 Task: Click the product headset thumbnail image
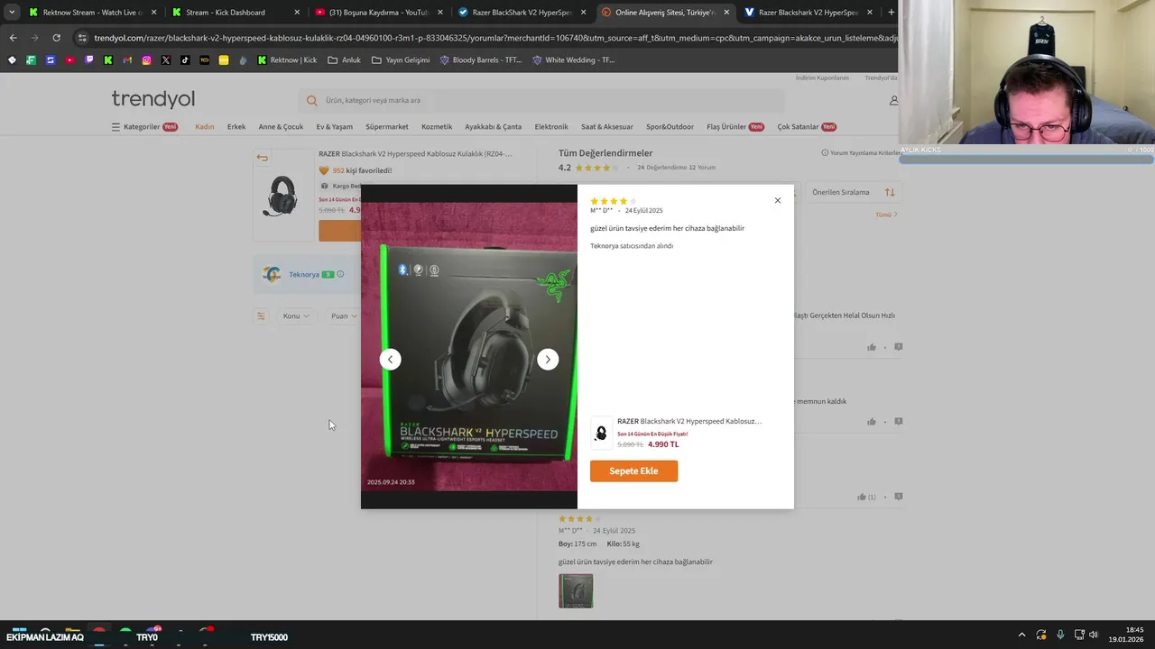pos(282,195)
